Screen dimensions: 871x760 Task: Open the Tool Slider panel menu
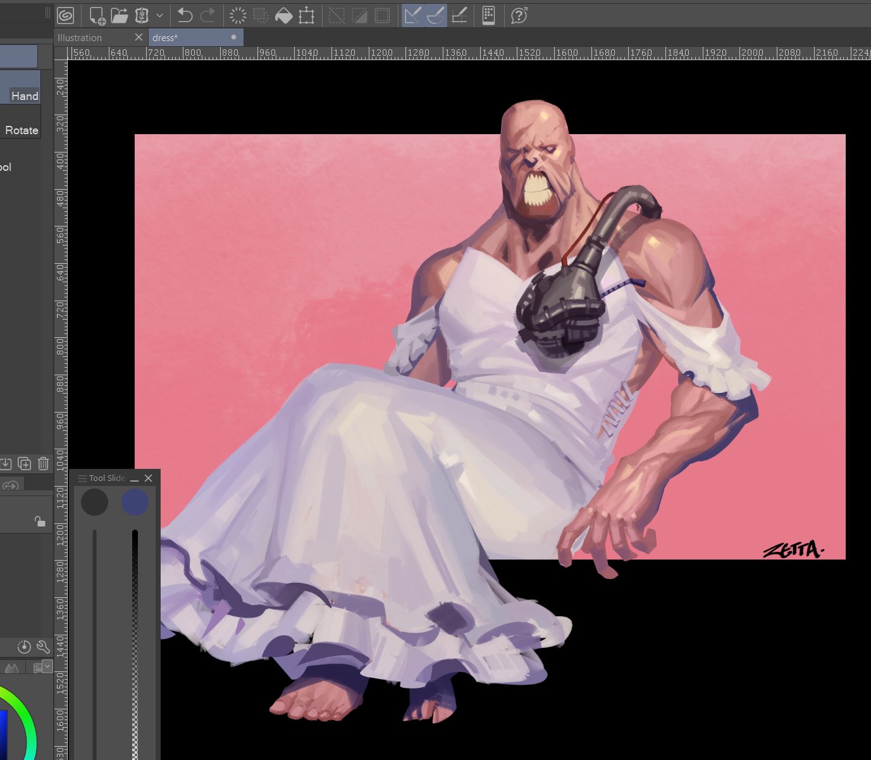tap(82, 478)
